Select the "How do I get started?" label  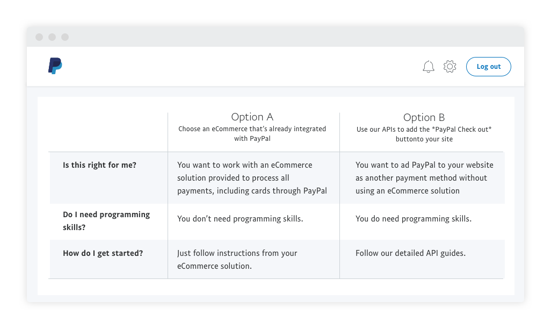(x=103, y=253)
